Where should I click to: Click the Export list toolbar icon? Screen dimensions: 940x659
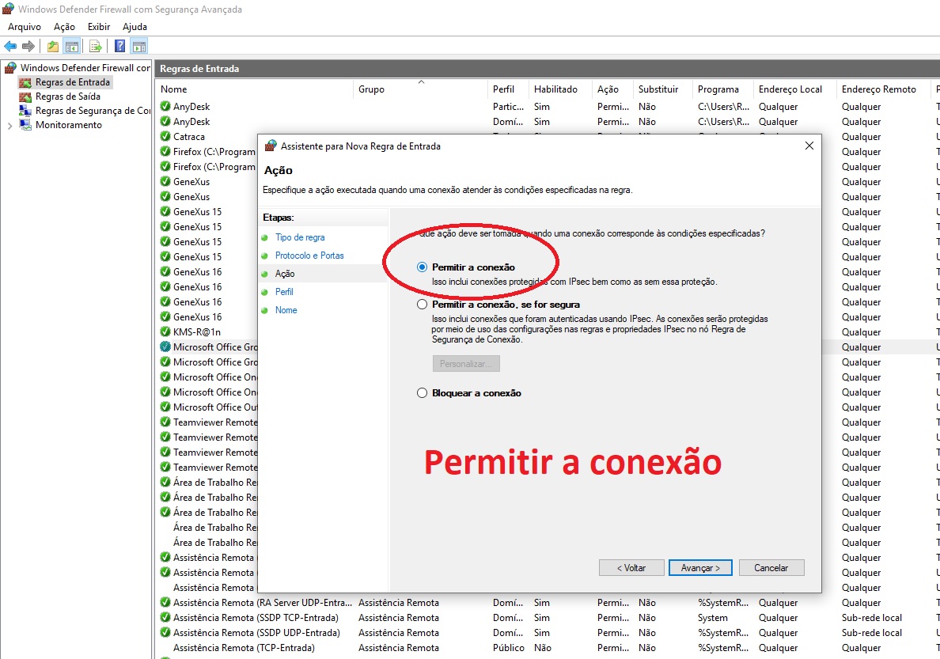(x=95, y=46)
